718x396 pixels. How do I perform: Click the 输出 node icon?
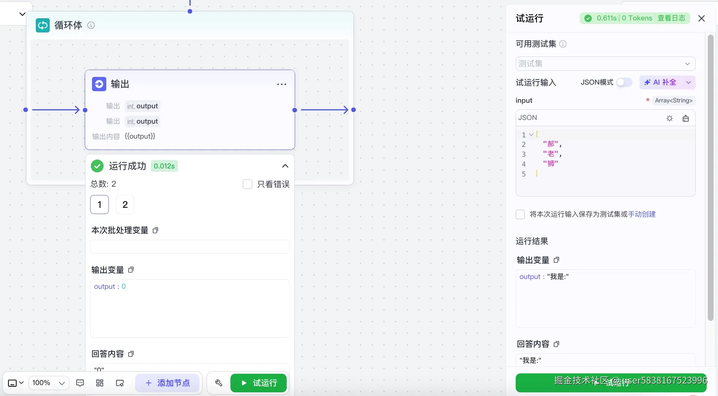[99, 84]
